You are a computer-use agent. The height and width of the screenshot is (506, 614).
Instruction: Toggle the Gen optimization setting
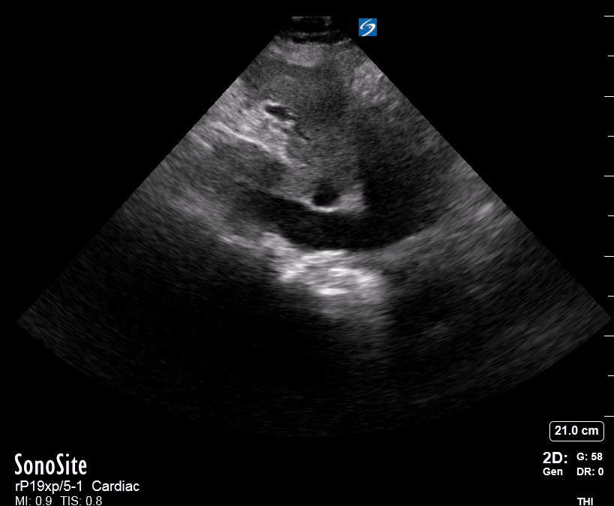553,473
